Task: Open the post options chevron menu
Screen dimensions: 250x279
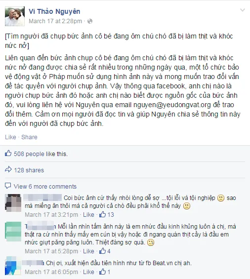Action: (x=243, y=10)
